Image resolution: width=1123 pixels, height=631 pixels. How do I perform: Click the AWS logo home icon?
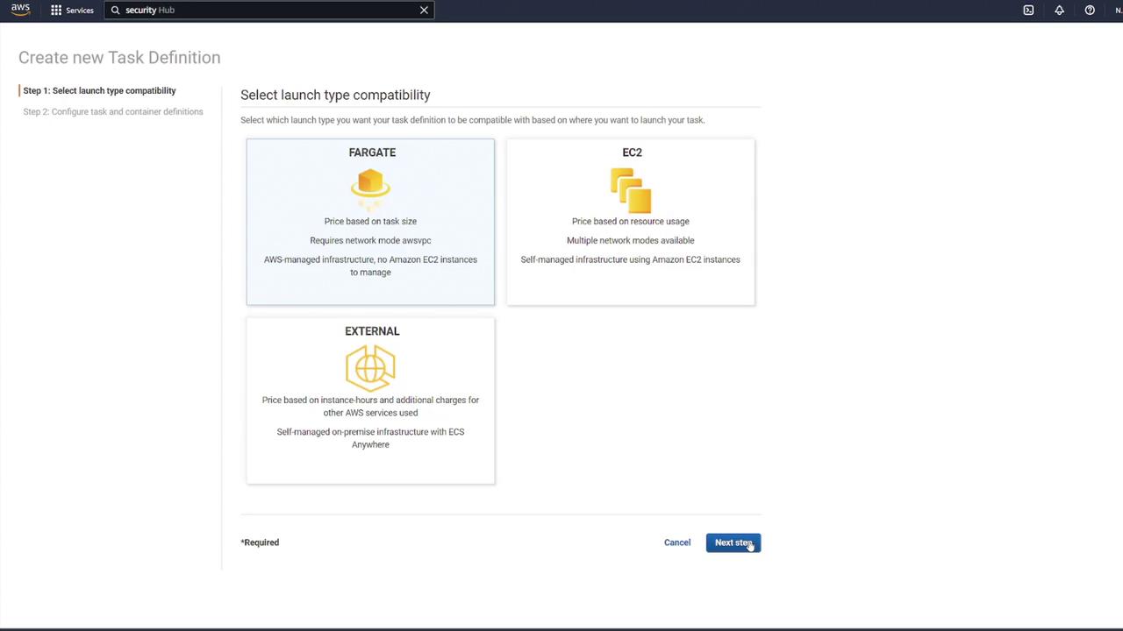click(x=20, y=10)
